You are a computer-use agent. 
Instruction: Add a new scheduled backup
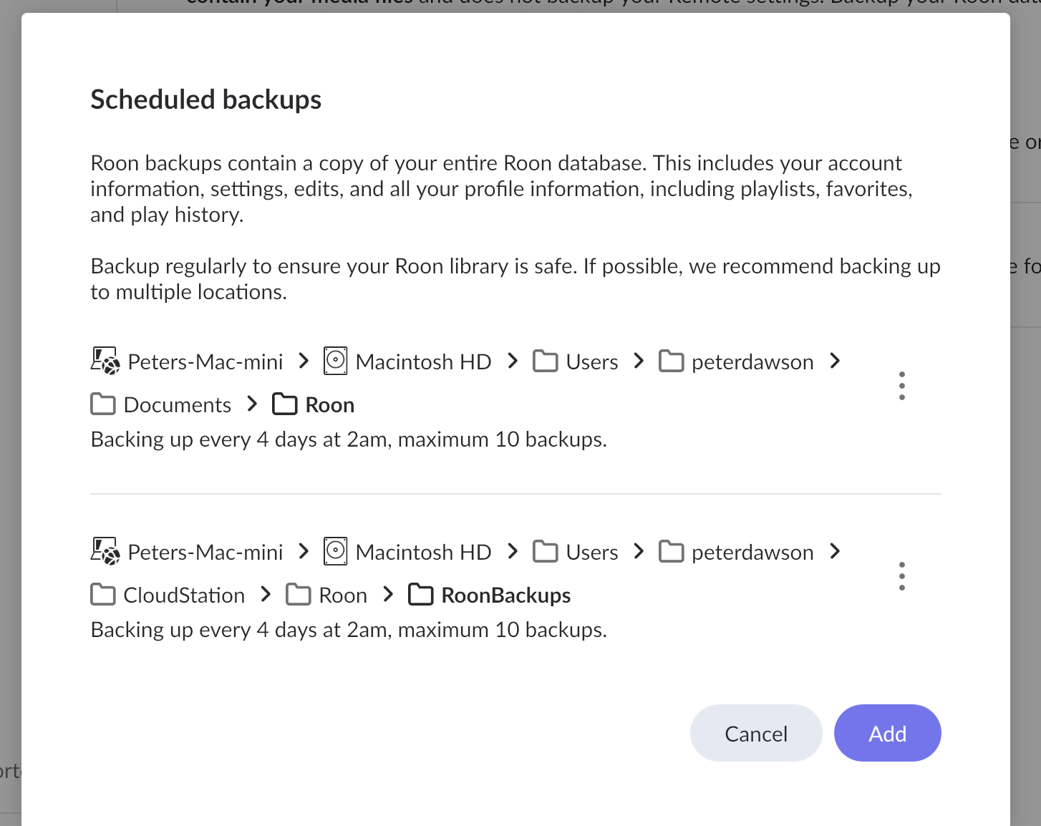888,733
